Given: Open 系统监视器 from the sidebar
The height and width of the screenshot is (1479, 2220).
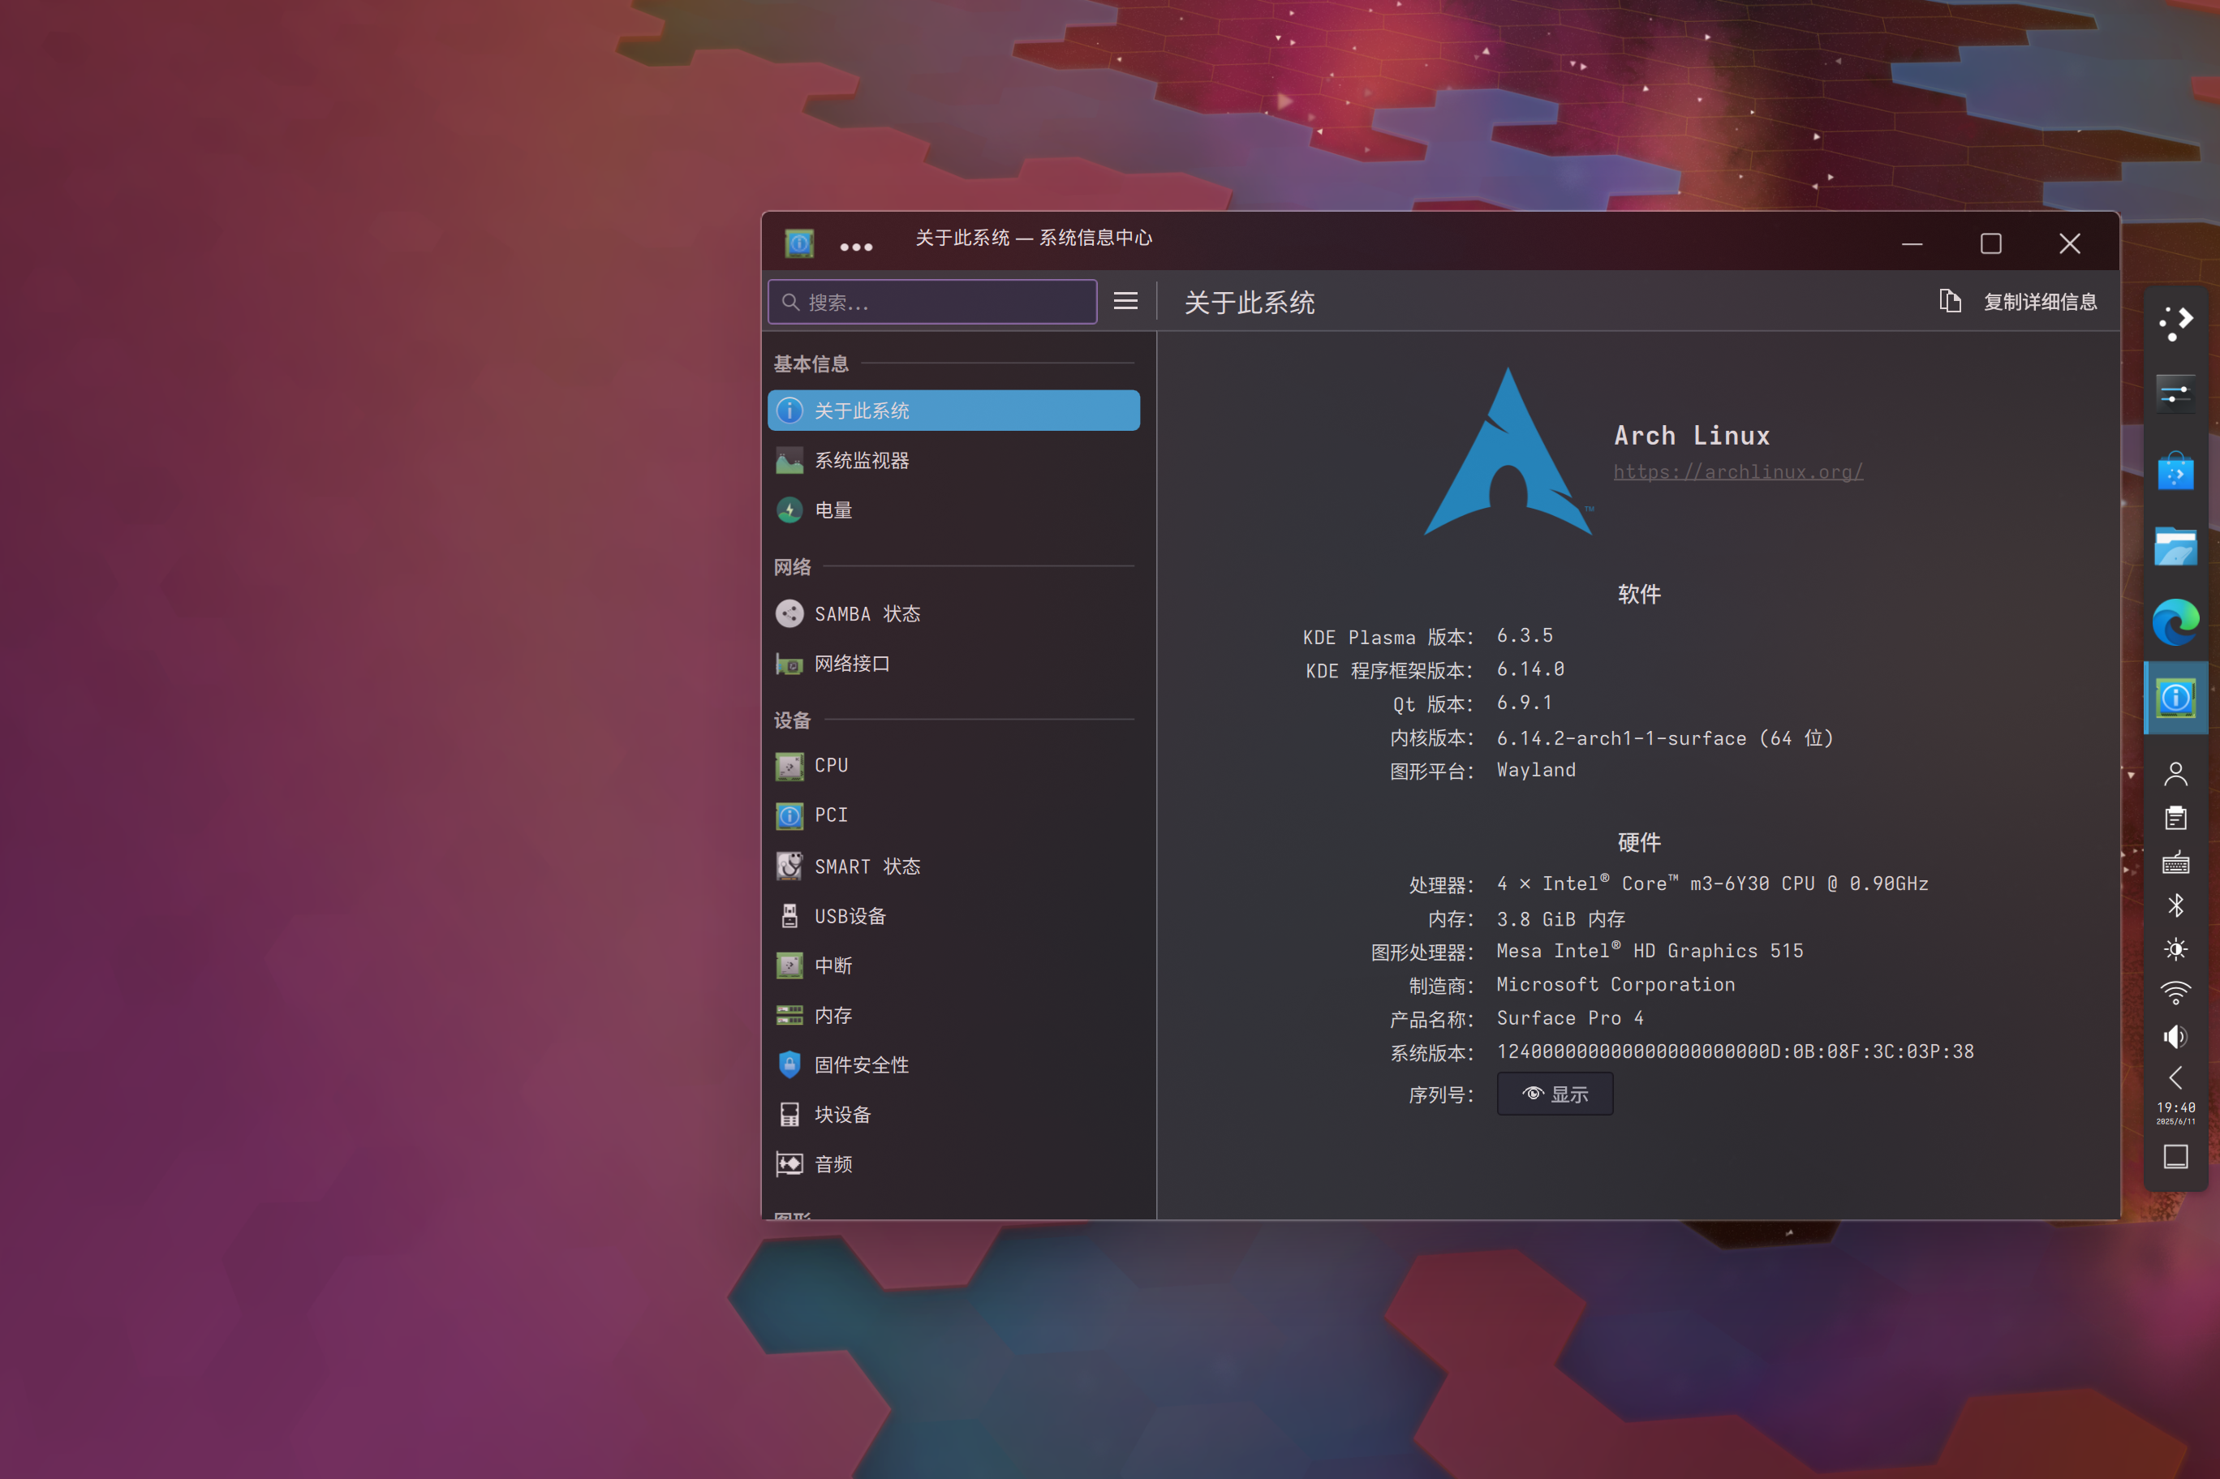Looking at the screenshot, I should [953, 460].
